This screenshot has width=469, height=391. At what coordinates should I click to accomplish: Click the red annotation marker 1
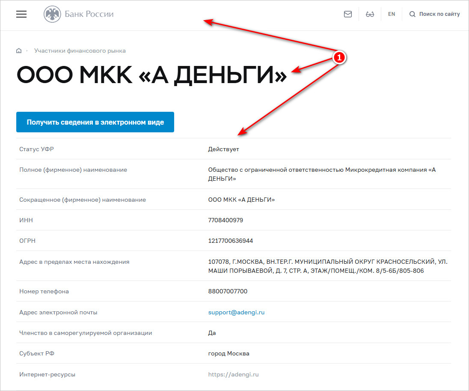tap(339, 57)
